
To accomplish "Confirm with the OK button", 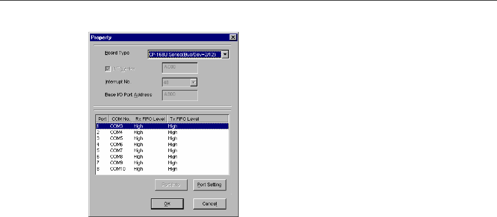I will click(x=167, y=204).
